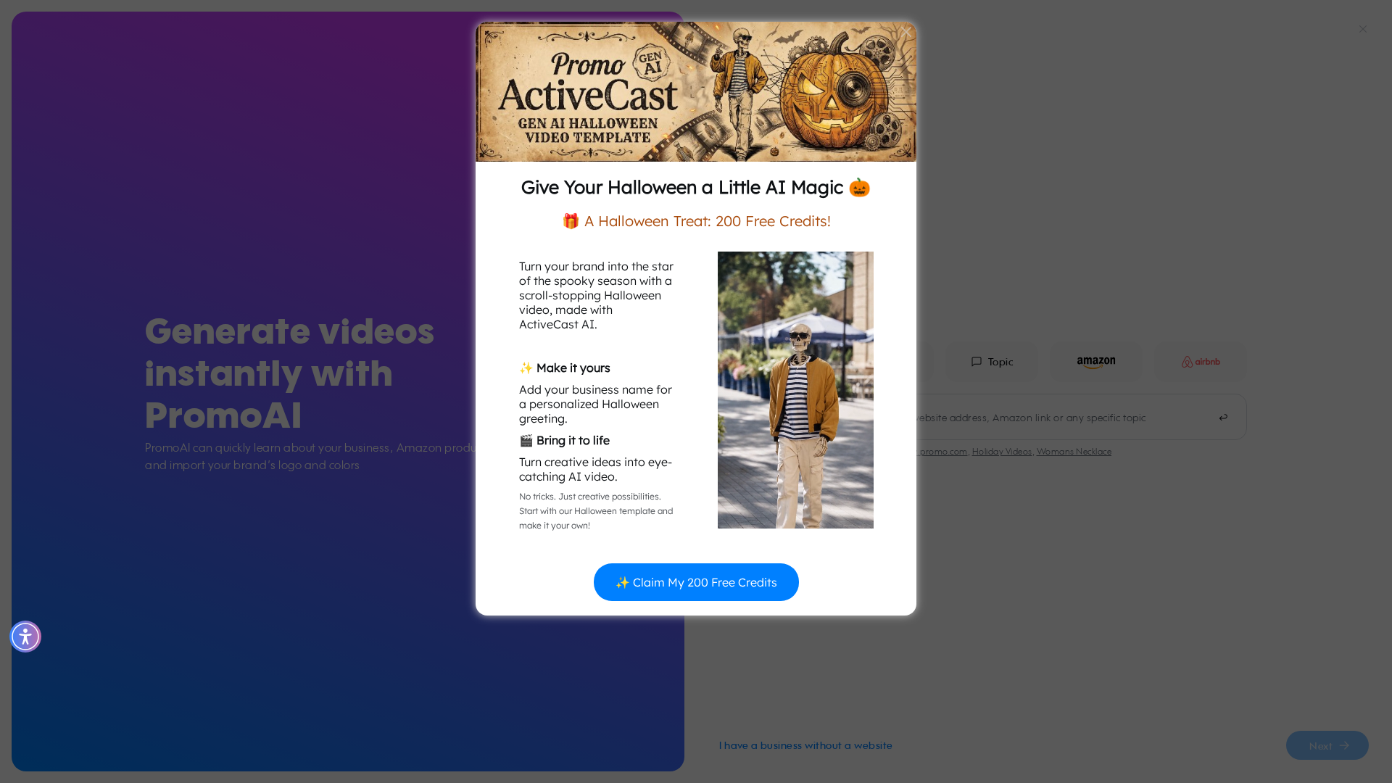The height and width of the screenshot is (783, 1392).
Task: Select the Airbnb tab
Action: [1201, 362]
